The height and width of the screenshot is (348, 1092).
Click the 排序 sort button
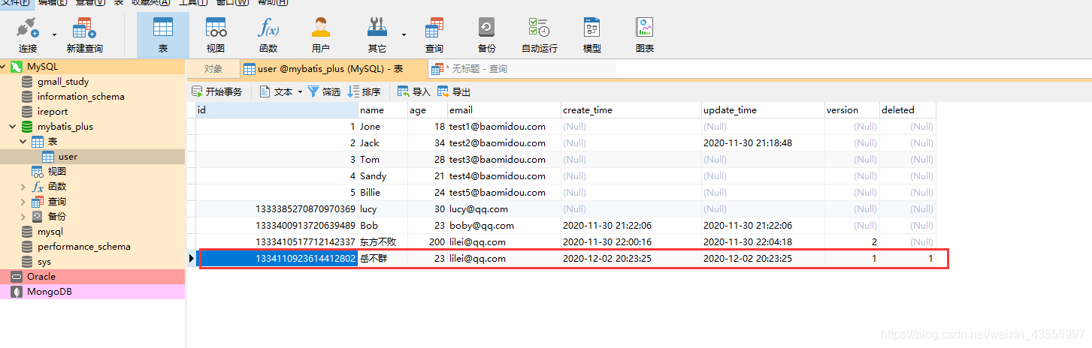click(x=364, y=91)
